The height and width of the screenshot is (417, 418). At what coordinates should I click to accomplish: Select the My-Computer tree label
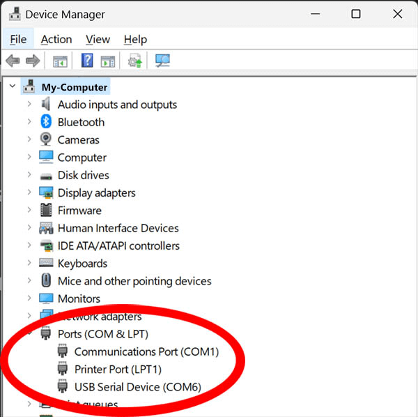click(75, 87)
